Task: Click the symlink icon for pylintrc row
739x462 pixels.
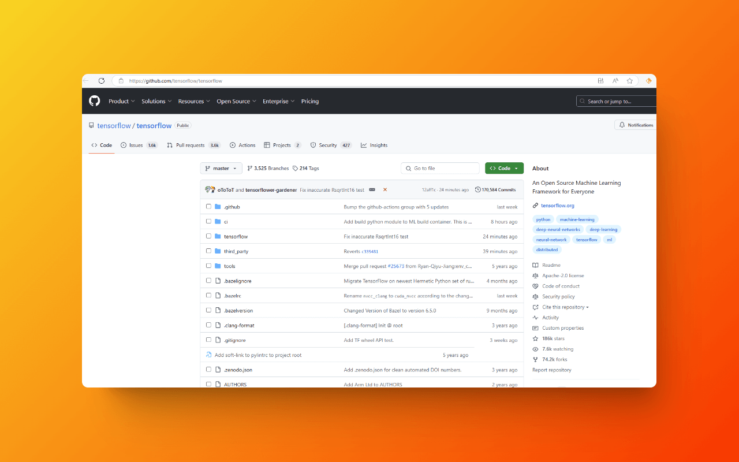Action: [208, 355]
